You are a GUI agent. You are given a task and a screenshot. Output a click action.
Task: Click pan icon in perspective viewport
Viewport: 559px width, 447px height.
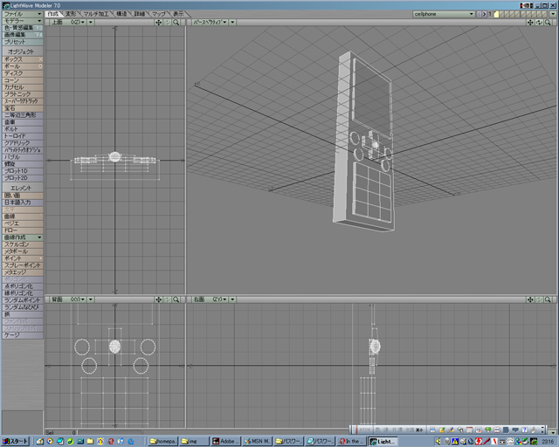[530, 22]
